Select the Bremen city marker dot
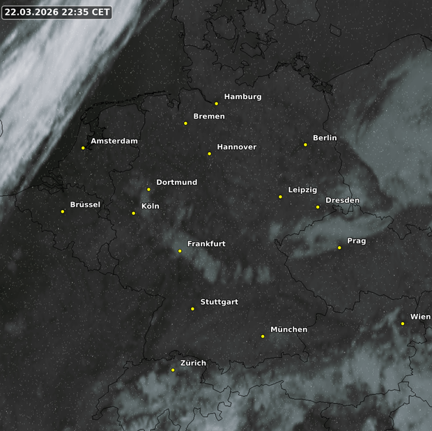 pos(185,123)
